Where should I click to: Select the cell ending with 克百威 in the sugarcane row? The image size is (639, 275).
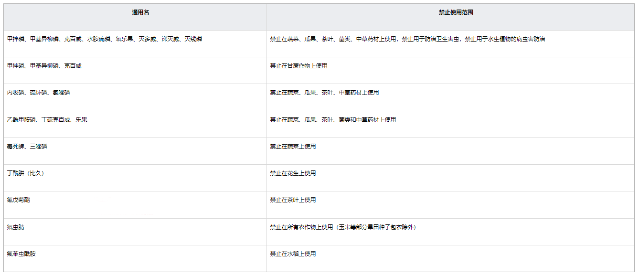[x=44, y=66]
